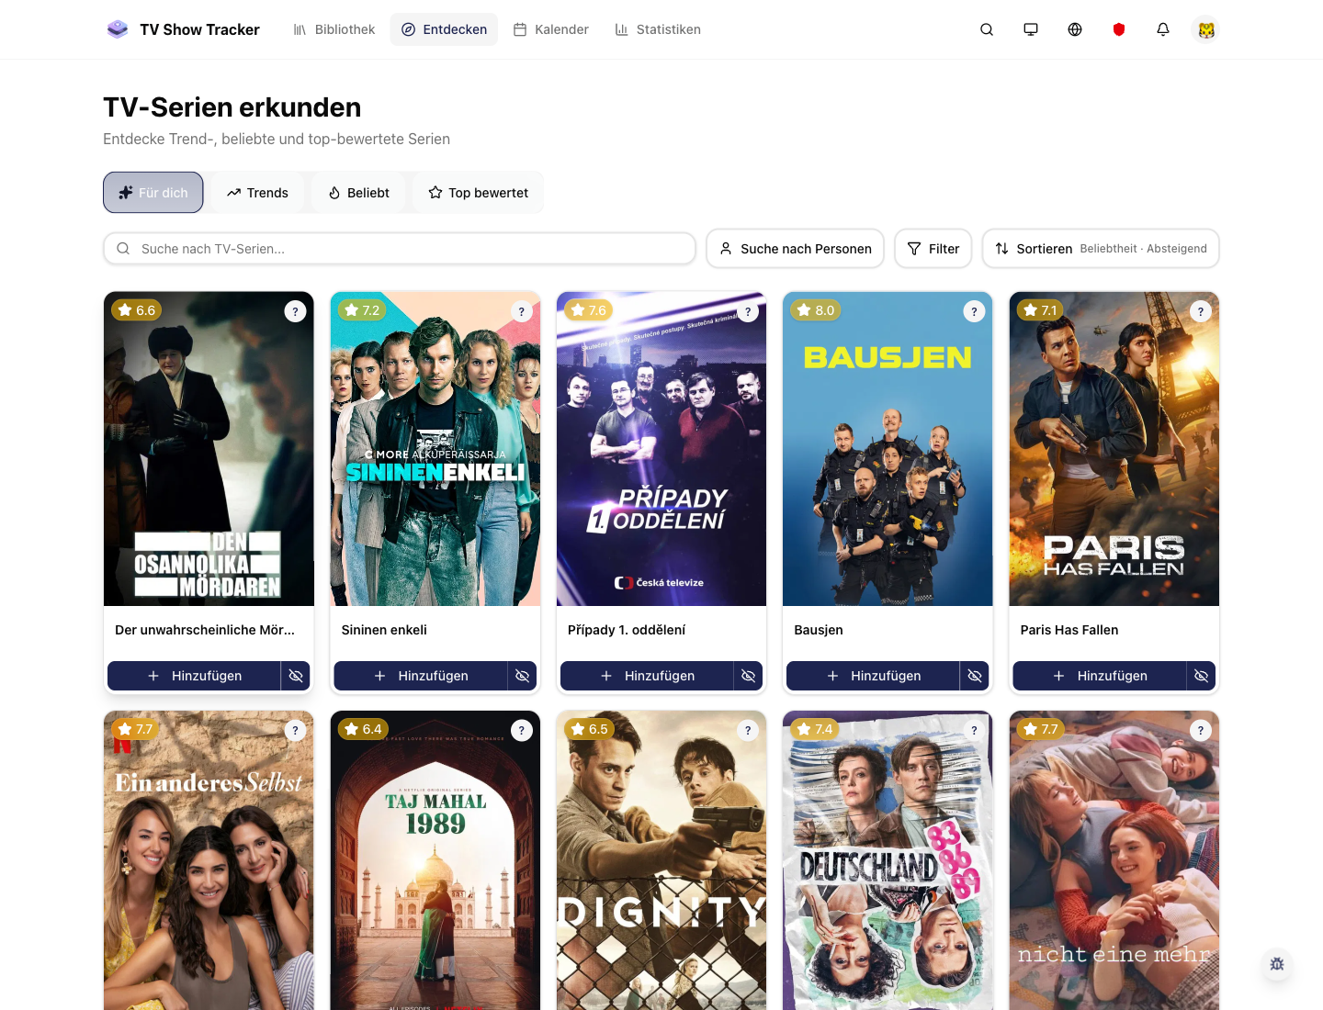This screenshot has height=1010, width=1323.
Task: Expand the Filter options
Action: point(933,249)
